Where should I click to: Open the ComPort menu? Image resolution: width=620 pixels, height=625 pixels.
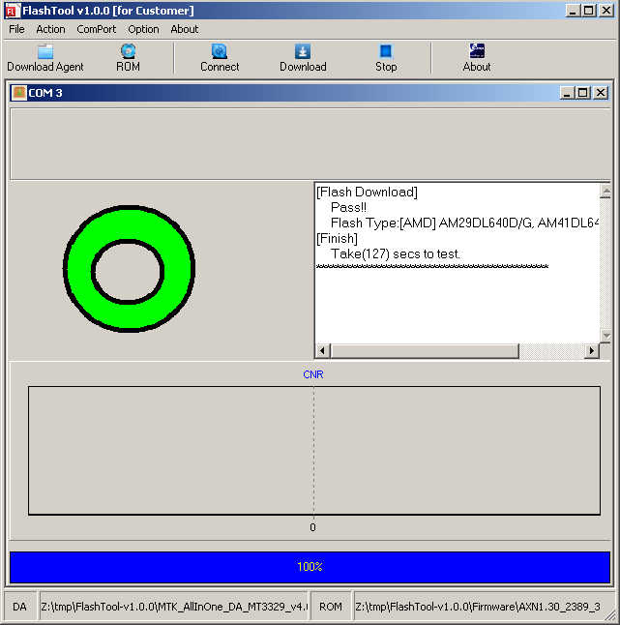coord(97,29)
